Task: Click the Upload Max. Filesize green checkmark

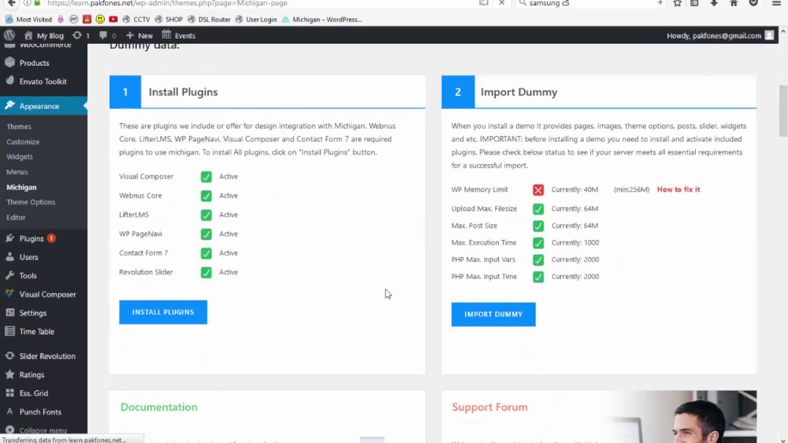Action: [538, 209]
